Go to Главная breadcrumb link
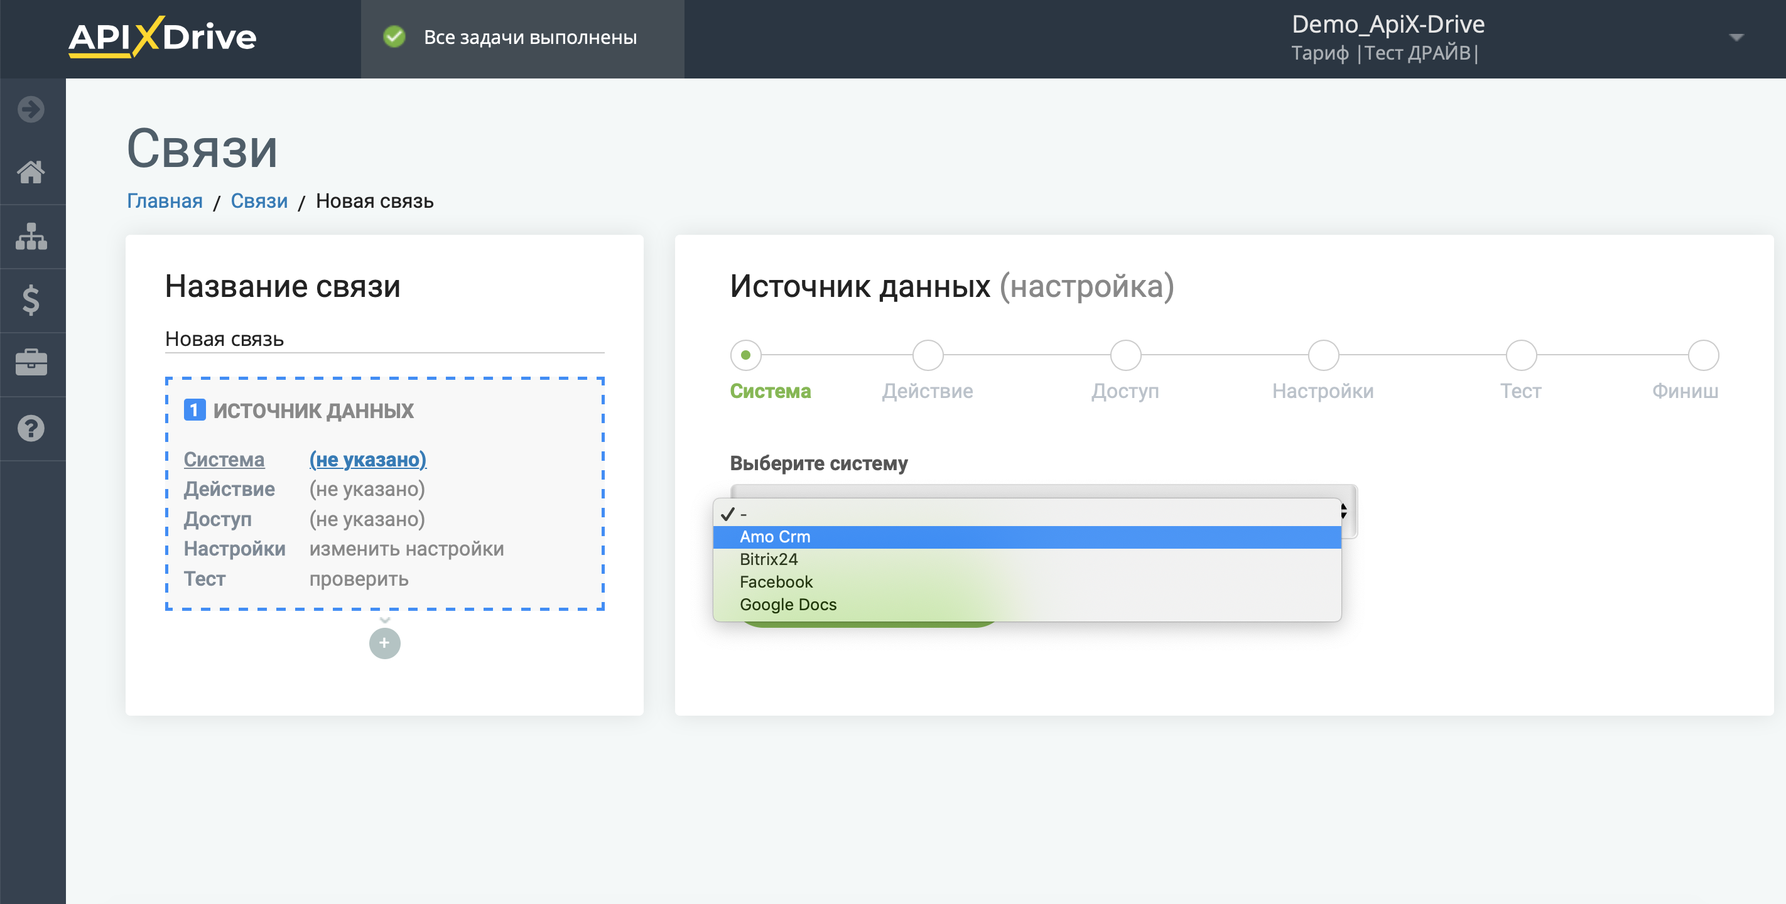This screenshot has width=1786, height=904. [165, 201]
